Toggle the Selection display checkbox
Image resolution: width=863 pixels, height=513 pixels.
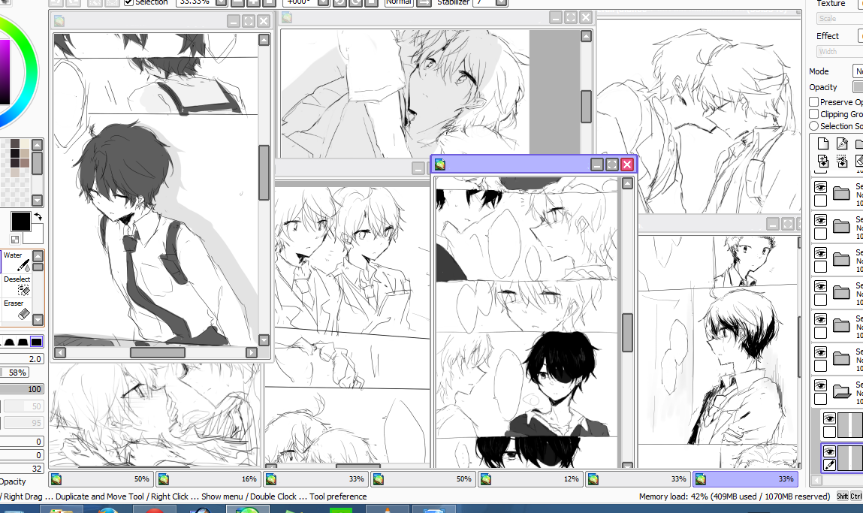tap(128, 2)
